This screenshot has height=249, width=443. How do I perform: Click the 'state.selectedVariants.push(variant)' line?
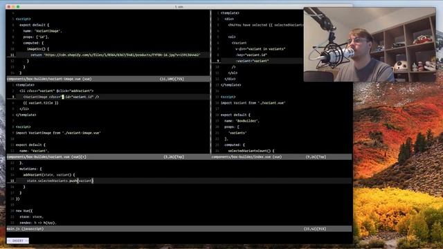(x=60, y=181)
